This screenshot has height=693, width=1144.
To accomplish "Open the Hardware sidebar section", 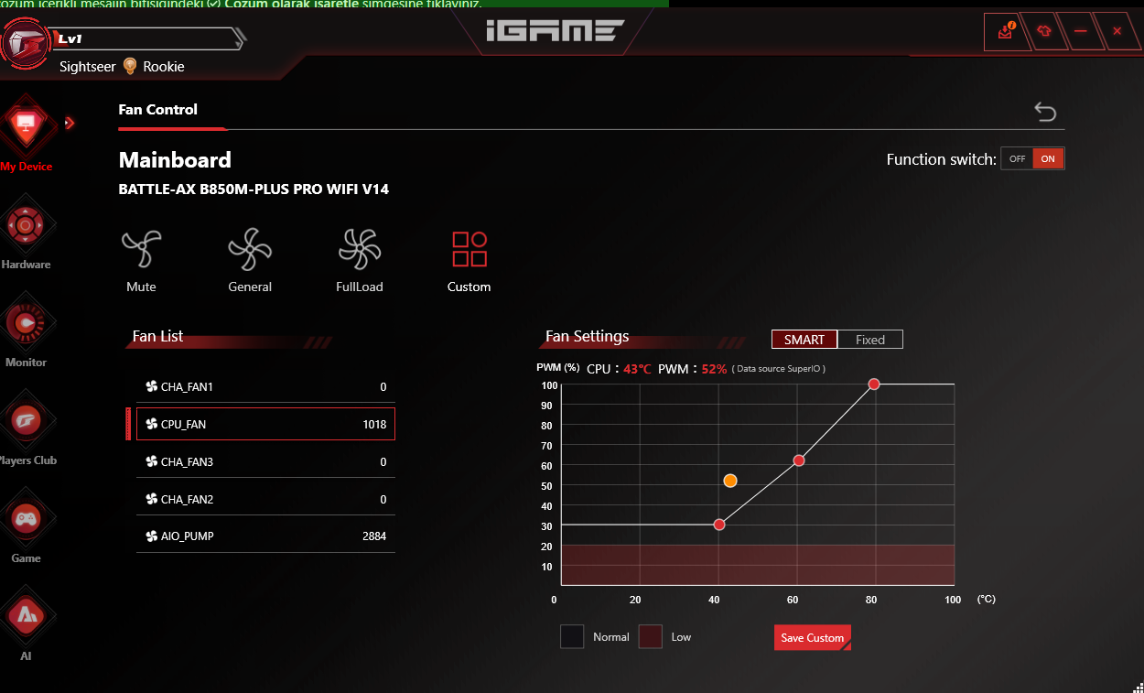I will point(26,233).
